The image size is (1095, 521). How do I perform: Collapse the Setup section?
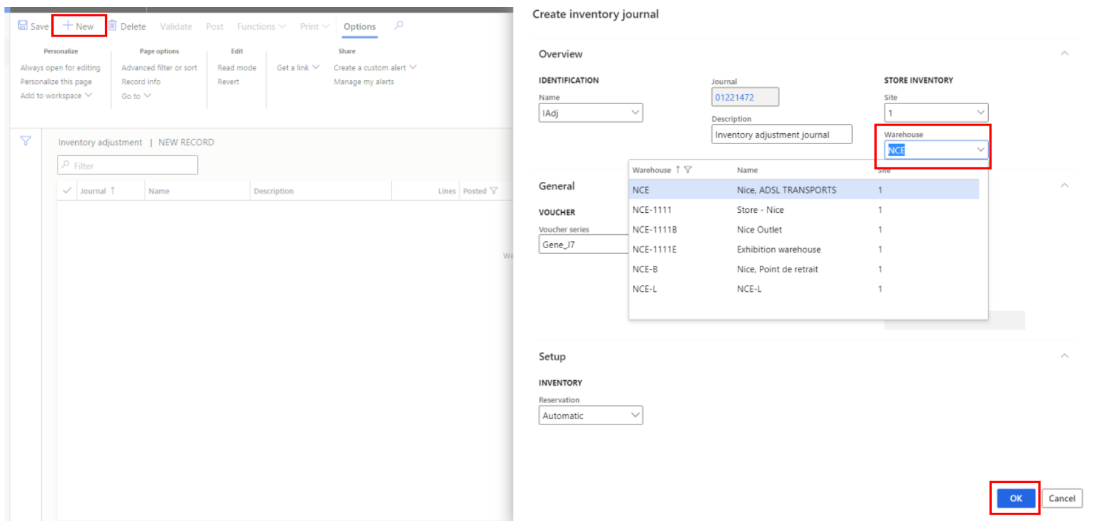pyautogui.click(x=1065, y=356)
